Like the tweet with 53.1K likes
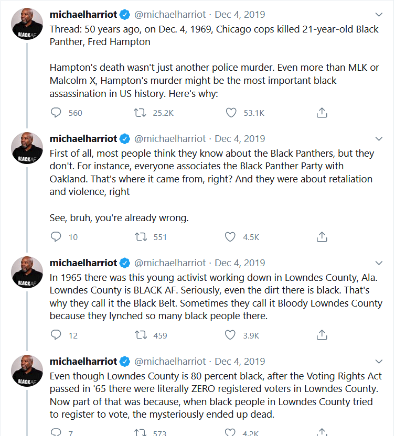Screen dimensions: 395x436 click(x=231, y=113)
